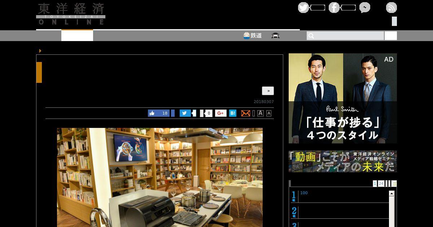Open the Messenger chat bubble icon
The height and width of the screenshot is (227, 433).
coord(365,8)
